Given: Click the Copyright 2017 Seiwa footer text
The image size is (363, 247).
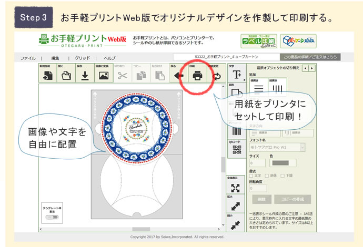Looking at the screenshot, I should (x=177, y=237).
